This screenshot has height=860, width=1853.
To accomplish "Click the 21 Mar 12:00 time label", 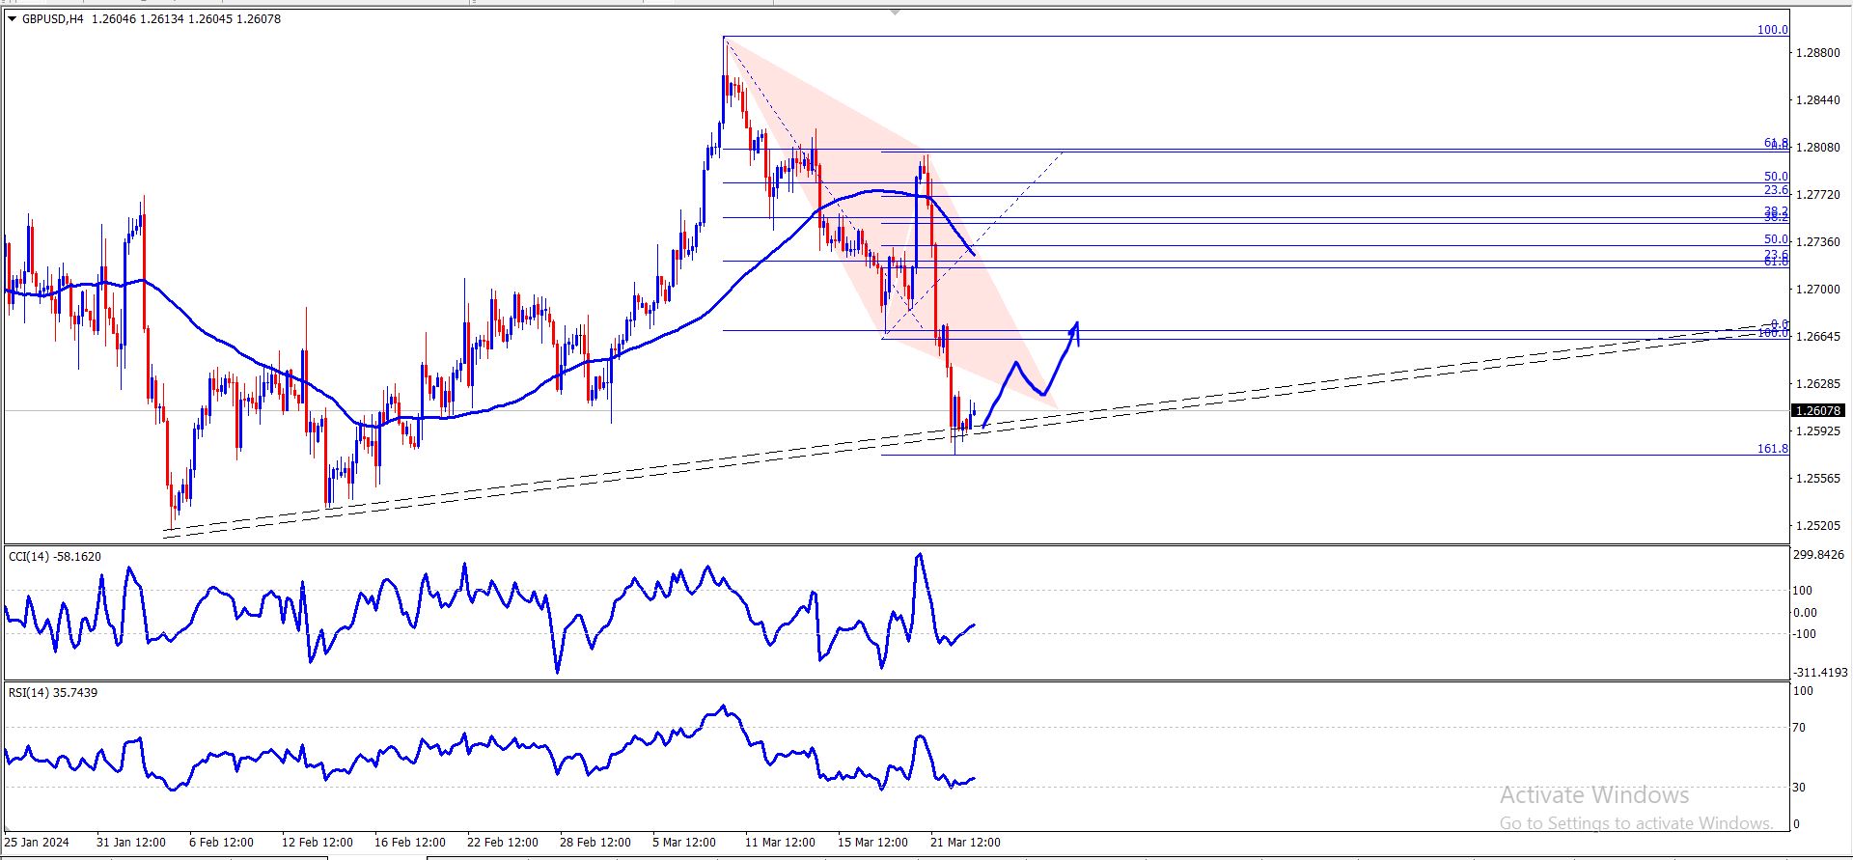I will (966, 843).
